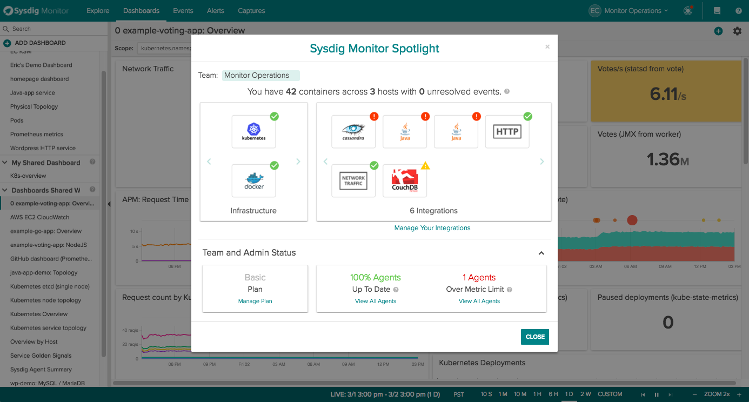Open the Captures tab
This screenshot has height=402, width=749.
[x=251, y=11]
